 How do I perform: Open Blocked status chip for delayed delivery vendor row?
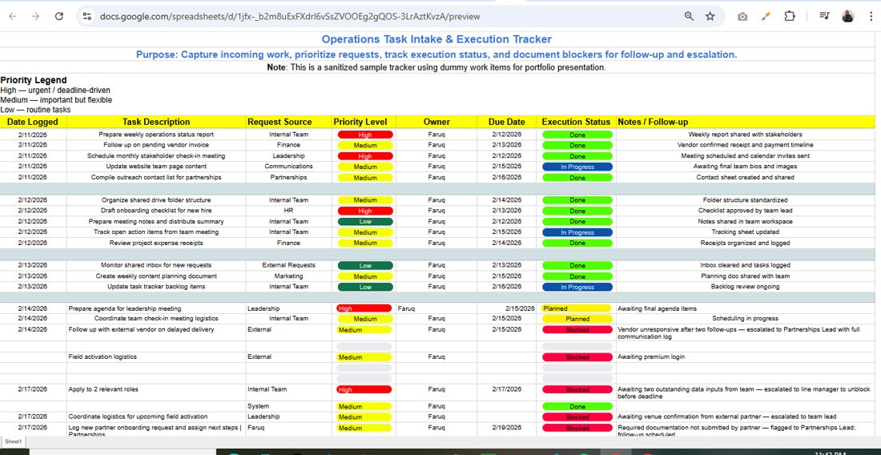(577, 330)
